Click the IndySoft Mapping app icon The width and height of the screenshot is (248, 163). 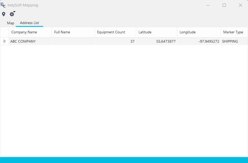(3, 5)
